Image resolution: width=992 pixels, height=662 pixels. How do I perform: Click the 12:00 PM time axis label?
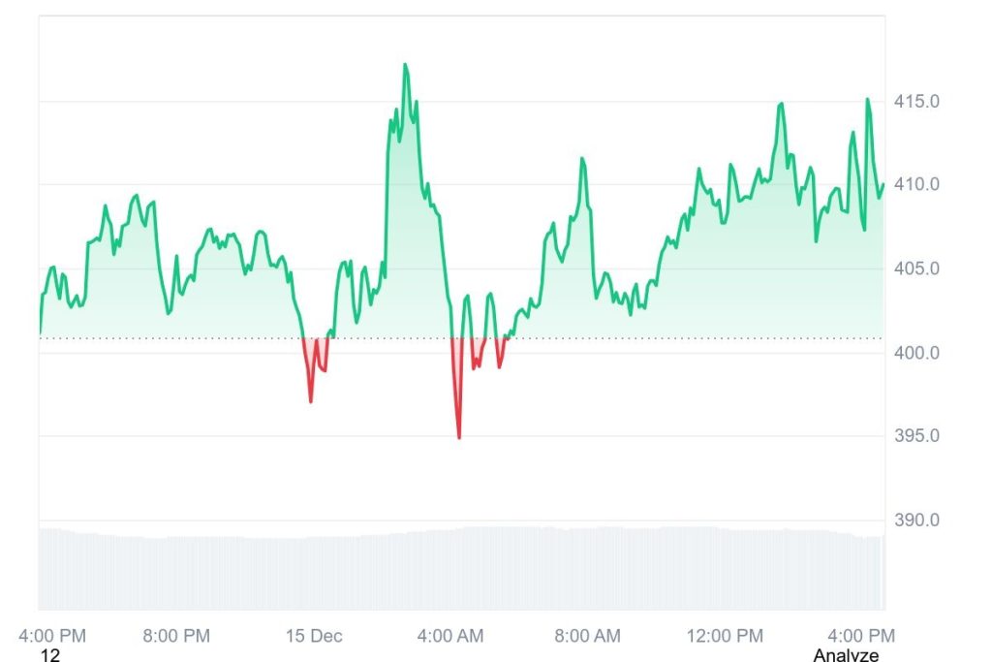point(725,637)
